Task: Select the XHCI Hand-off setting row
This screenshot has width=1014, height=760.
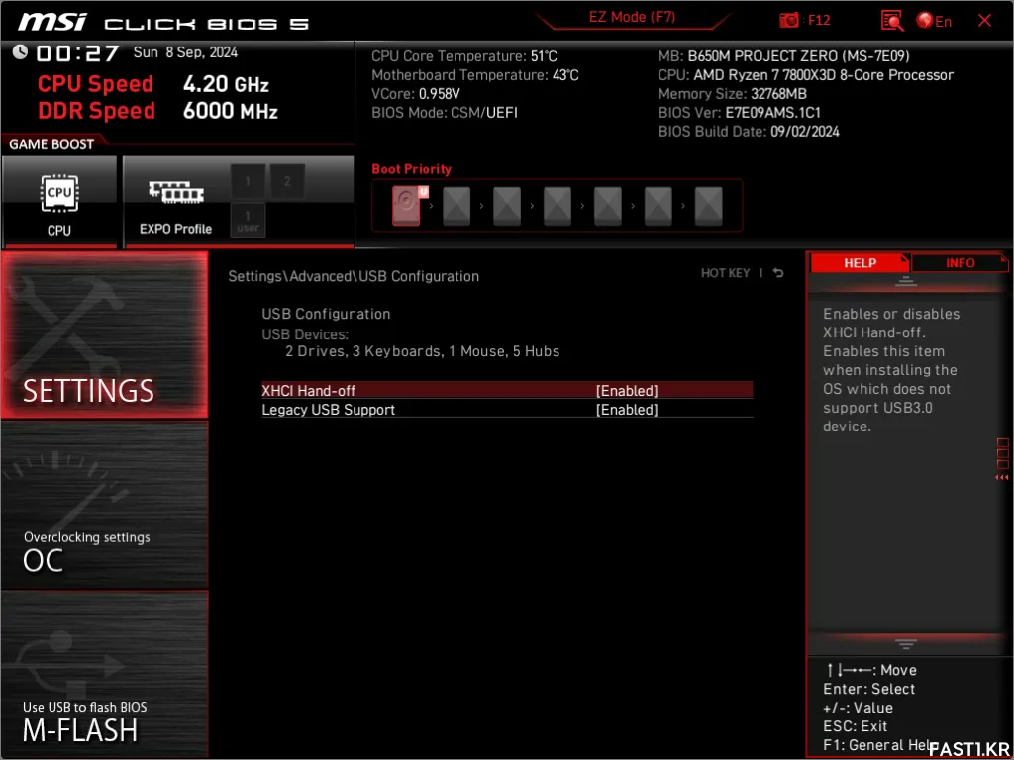Action: click(507, 390)
